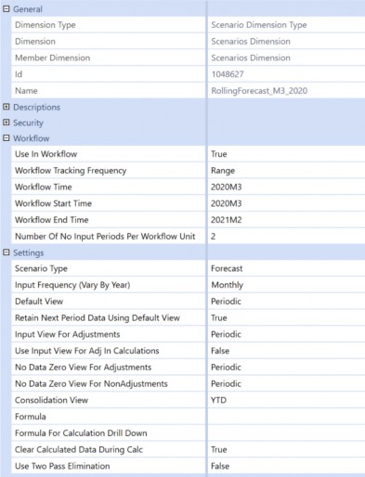
Task: Click the General section header text
Action: [x=28, y=9]
